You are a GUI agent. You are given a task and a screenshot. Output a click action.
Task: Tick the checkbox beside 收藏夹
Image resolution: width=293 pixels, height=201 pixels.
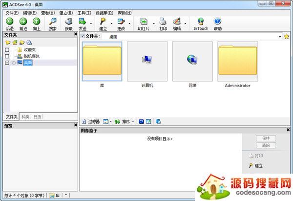7,50
